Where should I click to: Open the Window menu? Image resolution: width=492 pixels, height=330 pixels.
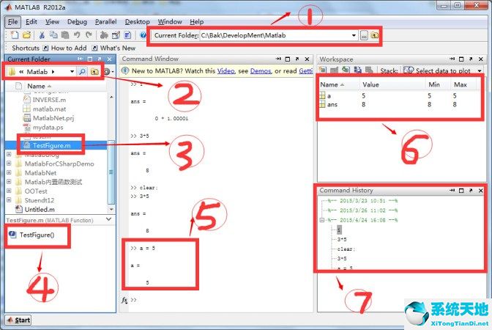click(170, 22)
